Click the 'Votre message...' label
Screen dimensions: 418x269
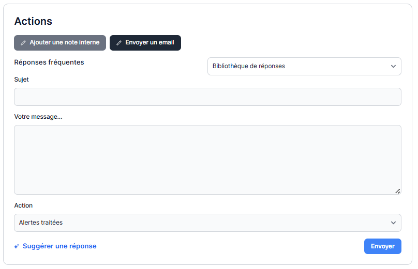tap(38, 117)
